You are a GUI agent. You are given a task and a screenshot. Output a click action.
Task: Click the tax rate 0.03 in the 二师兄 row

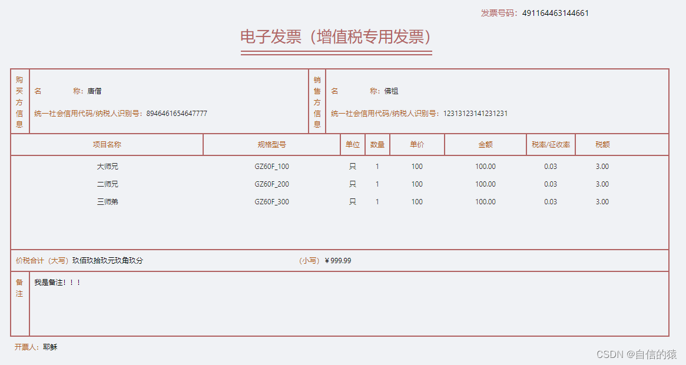[551, 184]
